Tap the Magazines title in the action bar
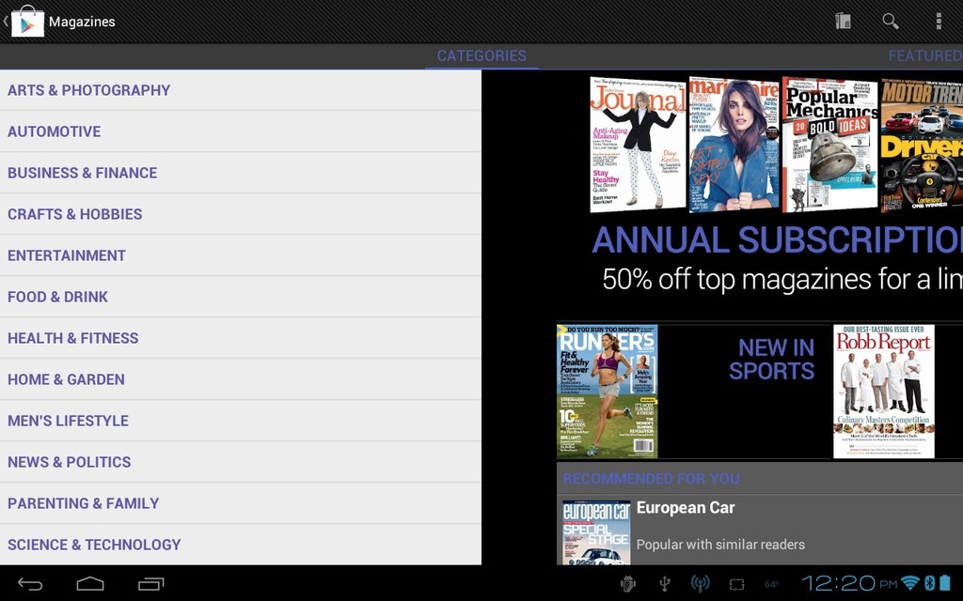The width and height of the screenshot is (963, 601). tap(82, 22)
